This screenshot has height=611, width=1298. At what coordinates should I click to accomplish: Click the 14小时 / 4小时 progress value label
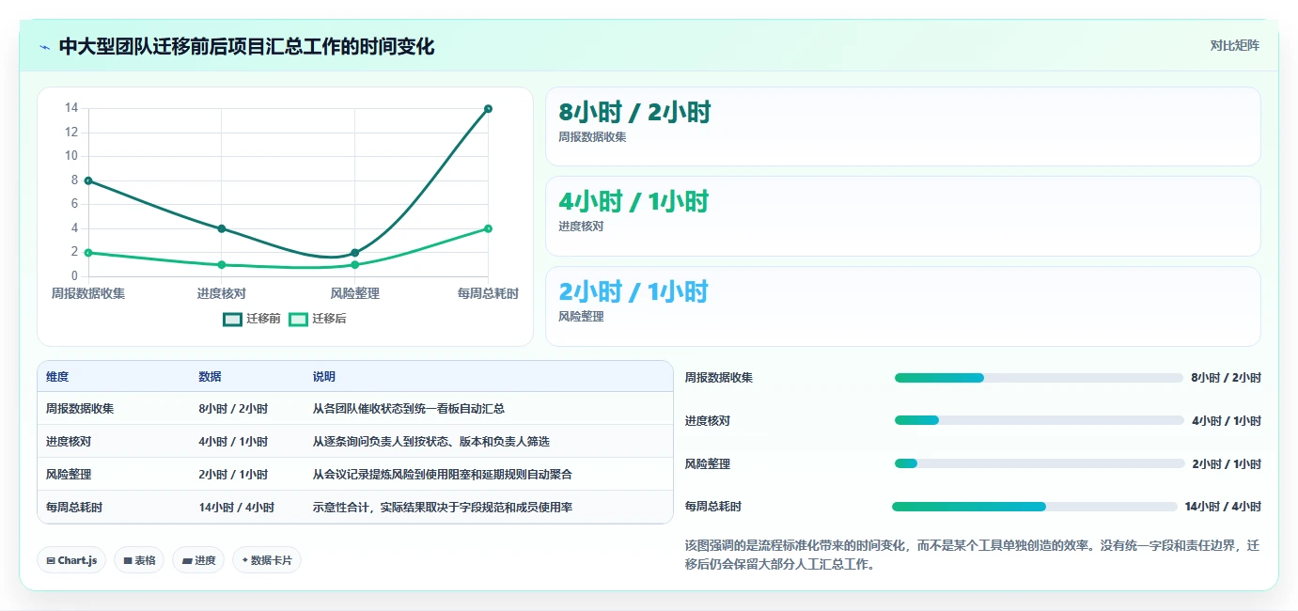pyautogui.click(x=1223, y=507)
